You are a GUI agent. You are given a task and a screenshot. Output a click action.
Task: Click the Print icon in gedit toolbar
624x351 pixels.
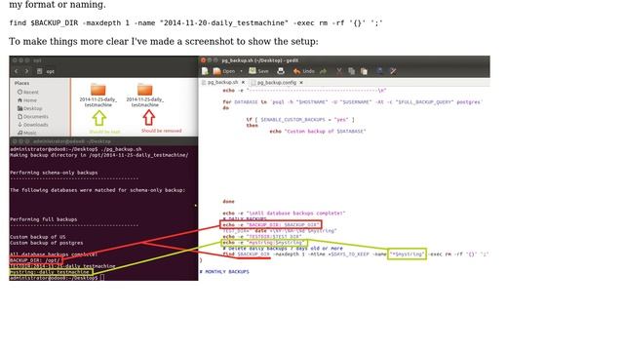pos(281,71)
